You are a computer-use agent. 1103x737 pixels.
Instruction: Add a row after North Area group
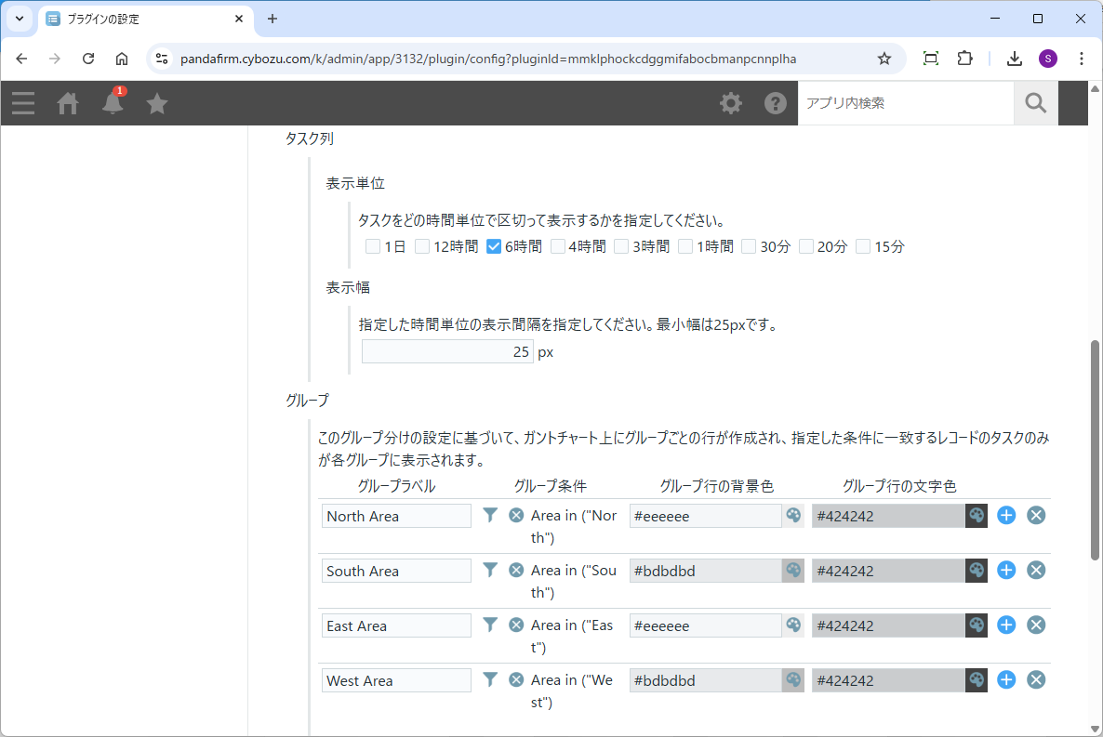[x=1006, y=515]
